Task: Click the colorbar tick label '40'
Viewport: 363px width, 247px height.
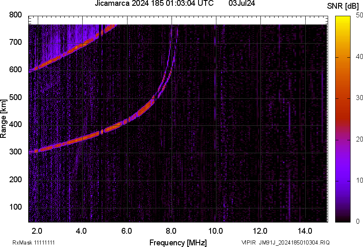Action: (359, 57)
